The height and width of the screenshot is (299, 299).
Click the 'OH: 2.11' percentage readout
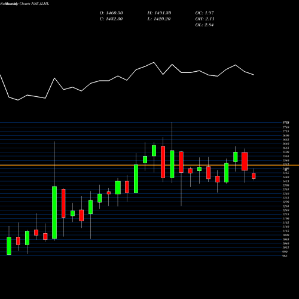205,19
